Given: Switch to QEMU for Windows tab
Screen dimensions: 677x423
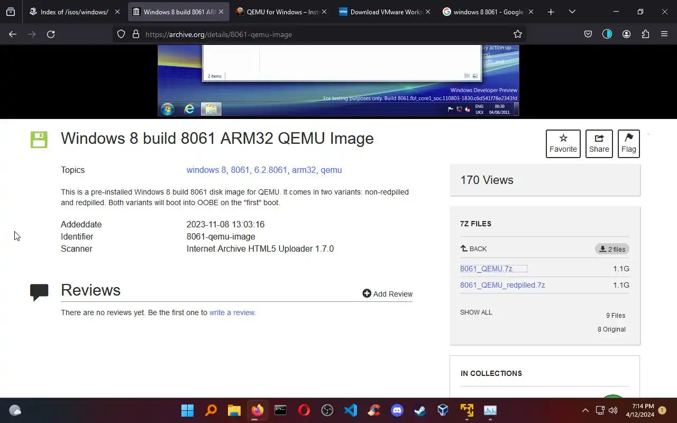Looking at the screenshot, I should tap(282, 12).
